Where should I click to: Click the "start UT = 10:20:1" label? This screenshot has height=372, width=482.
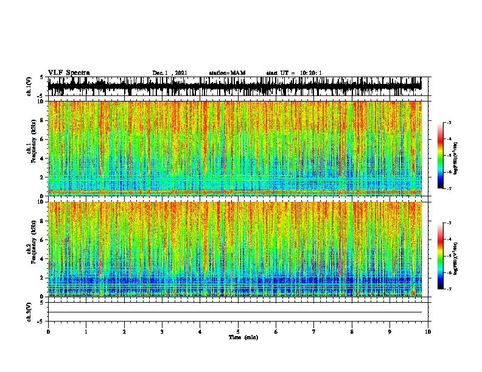(x=294, y=73)
